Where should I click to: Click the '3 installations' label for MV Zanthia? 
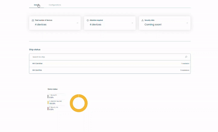click(x=185, y=70)
